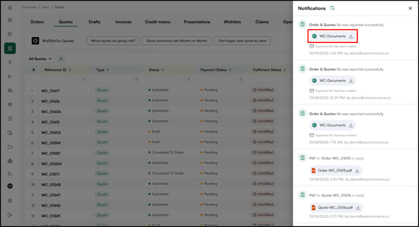Click the black circular WizPilot sidebar icon
Viewport: 419px width, 227px height.
(x=10, y=186)
